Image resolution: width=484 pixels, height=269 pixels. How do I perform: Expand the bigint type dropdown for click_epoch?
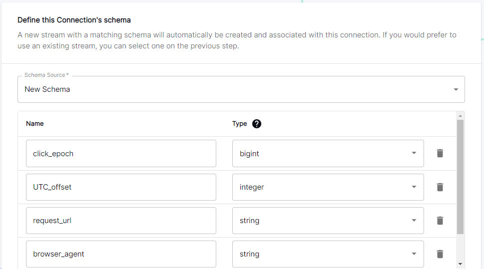tap(328, 153)
